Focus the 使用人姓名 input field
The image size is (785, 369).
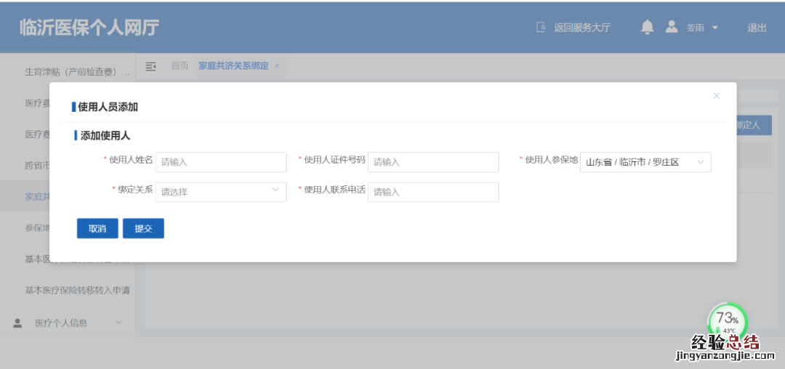[x=221, y=162]
